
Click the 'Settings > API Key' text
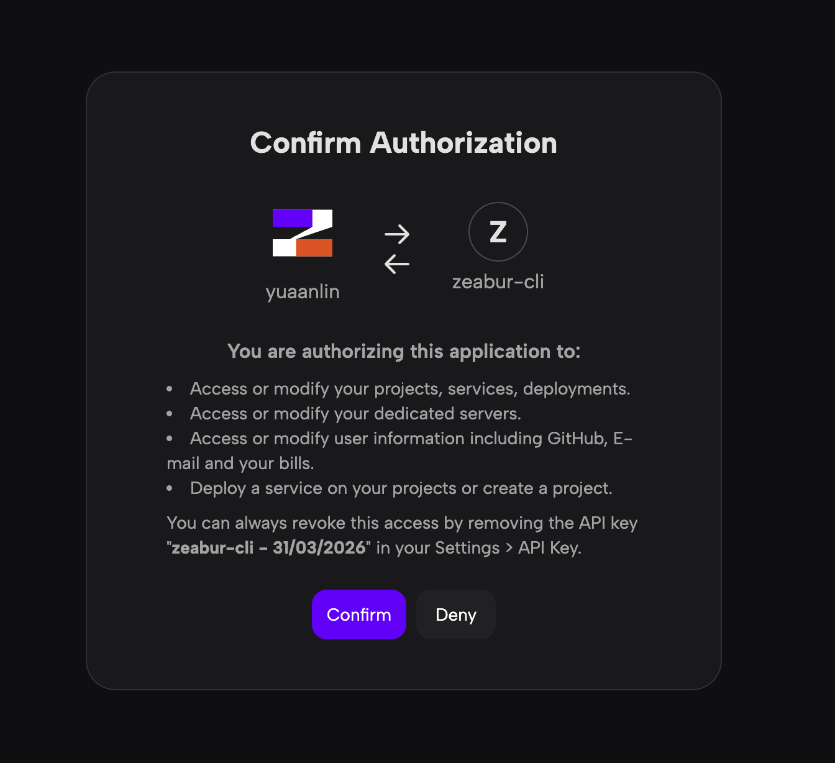point(508,547)
